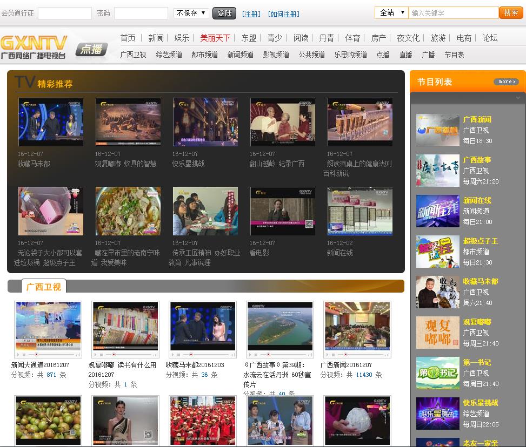Open the 收藏马未都 recommended video thumbnail
The image size is (526, 447).
click(51, 122)
